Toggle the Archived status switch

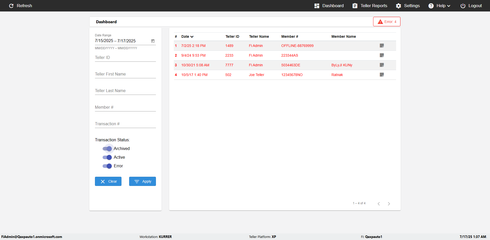tap(107, 149)
